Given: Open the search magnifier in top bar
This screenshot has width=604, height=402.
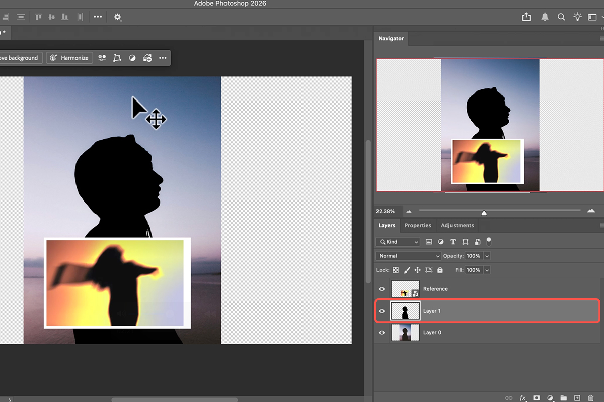Looking at the screenshot, I should click(561, 17).
